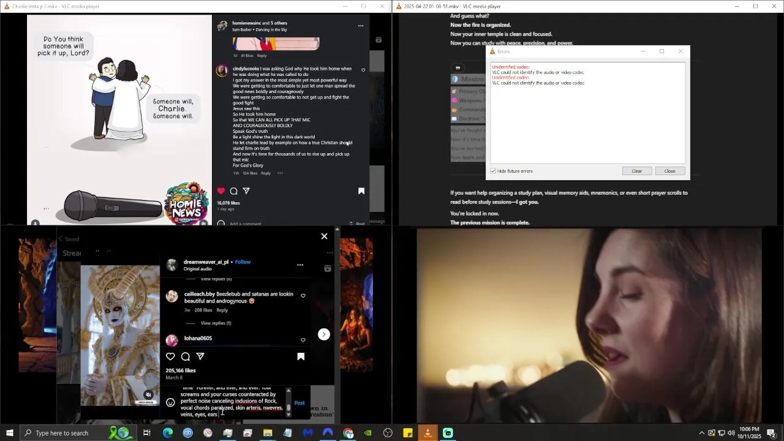Click the 205,166 likes count
The width and height of the screenshot is (784, 441).
pos(181,371)
